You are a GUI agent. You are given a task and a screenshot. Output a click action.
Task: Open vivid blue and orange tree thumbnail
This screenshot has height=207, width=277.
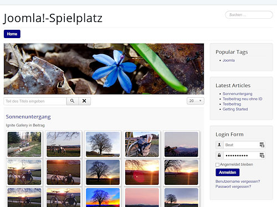click(103, 198)
